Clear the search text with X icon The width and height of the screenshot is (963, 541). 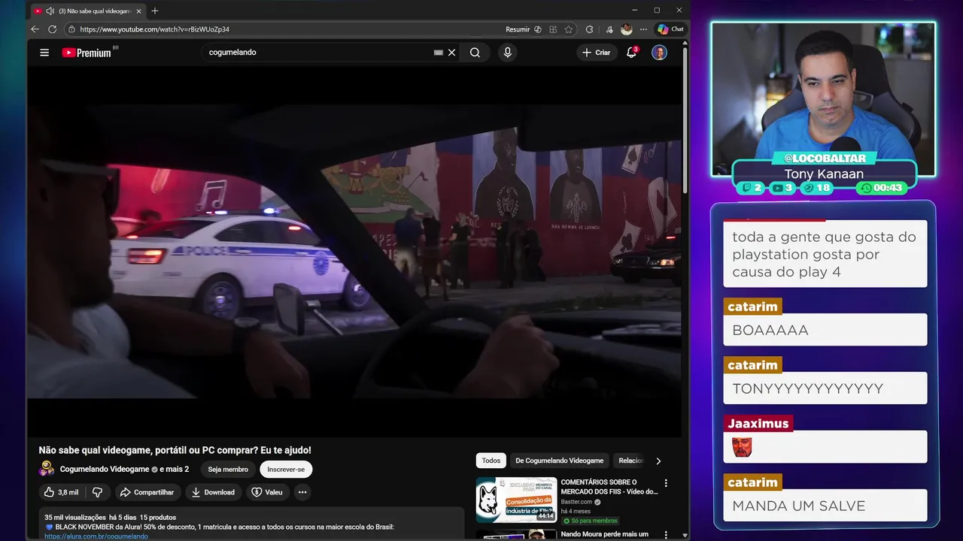tap(452, 53)
